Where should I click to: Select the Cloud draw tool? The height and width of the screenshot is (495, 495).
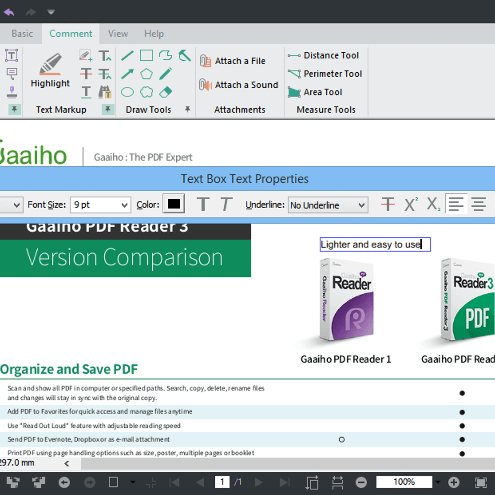tap(146, 92)
